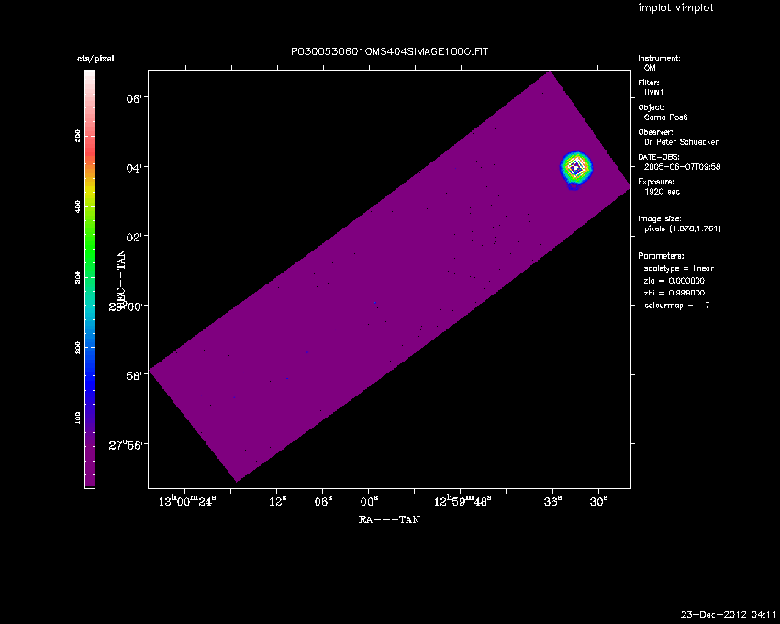Click the 23-Dec-2012 04:11 timestamp
780x624 pixels.
(729, 615)
